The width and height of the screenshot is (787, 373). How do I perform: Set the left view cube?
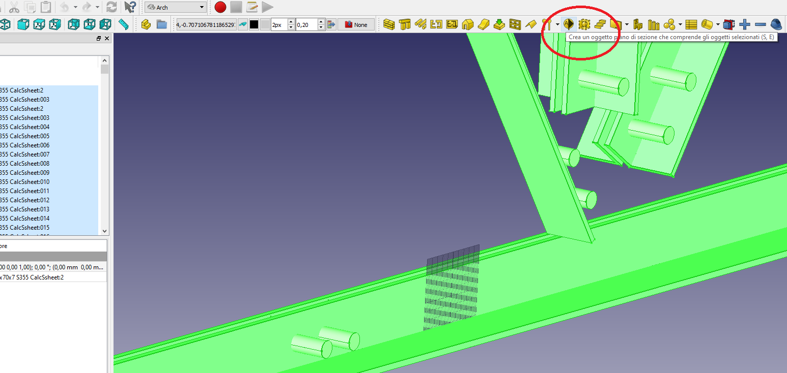point(105,24)
